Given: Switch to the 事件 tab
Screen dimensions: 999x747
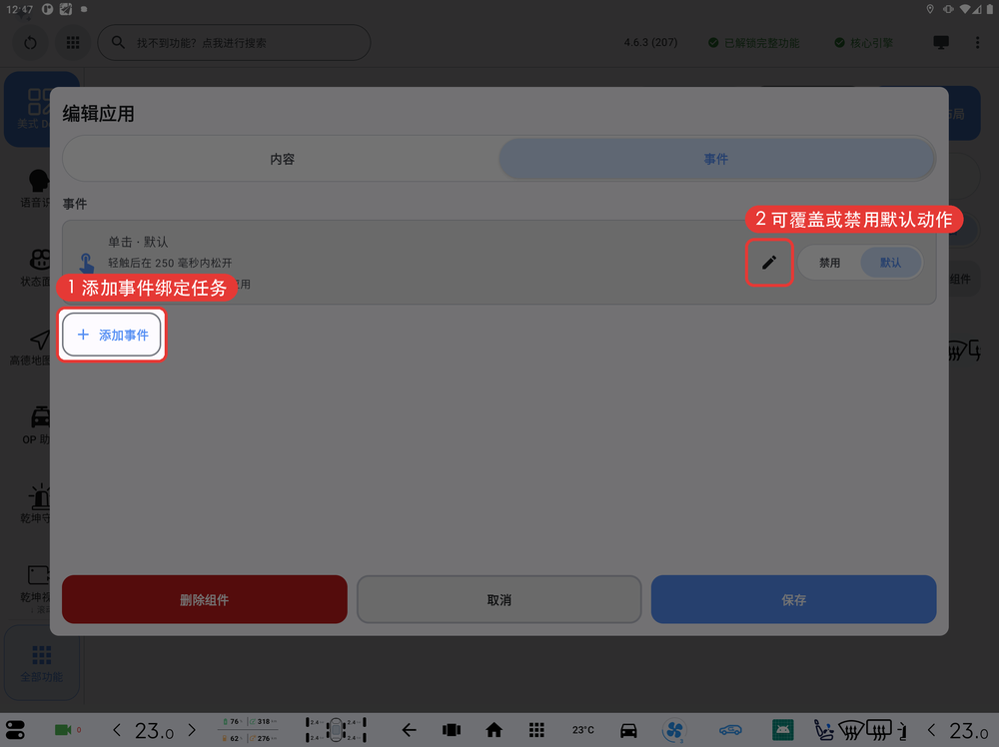Looking at the screenshot, I should point(716,159).
